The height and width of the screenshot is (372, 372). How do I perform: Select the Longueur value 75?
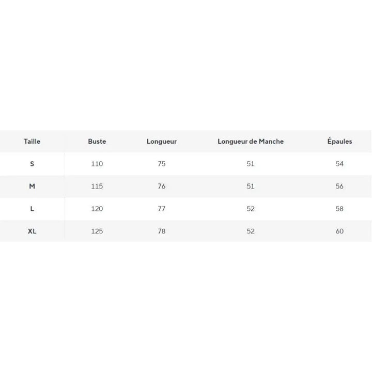click(x=162, y=164)
